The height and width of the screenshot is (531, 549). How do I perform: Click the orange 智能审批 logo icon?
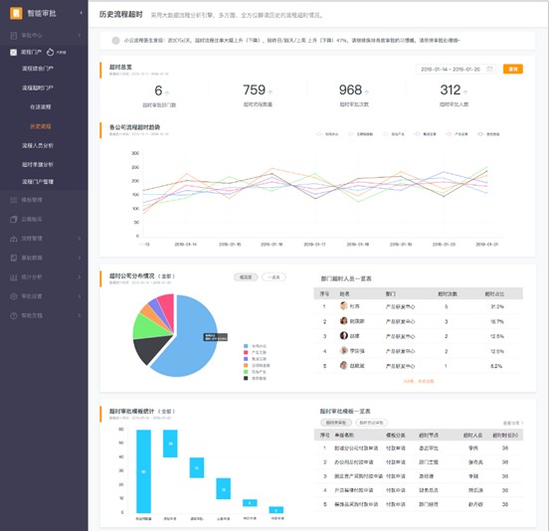click(16, 13)
